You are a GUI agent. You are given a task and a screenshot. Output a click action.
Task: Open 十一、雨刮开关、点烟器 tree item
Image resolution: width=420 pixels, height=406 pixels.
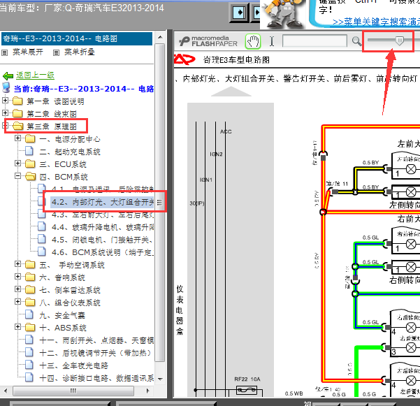click(x=96, y=340)
